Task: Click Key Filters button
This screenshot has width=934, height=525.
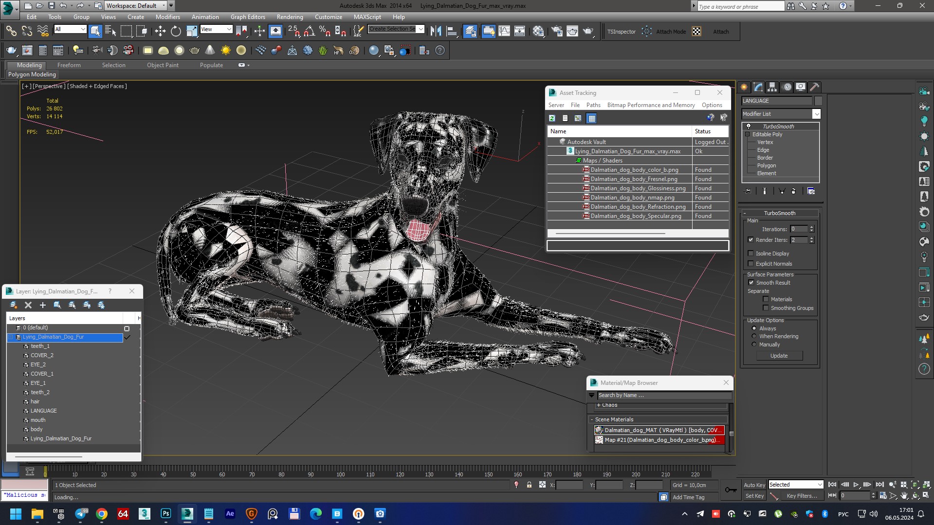Action: click(802, 496)
